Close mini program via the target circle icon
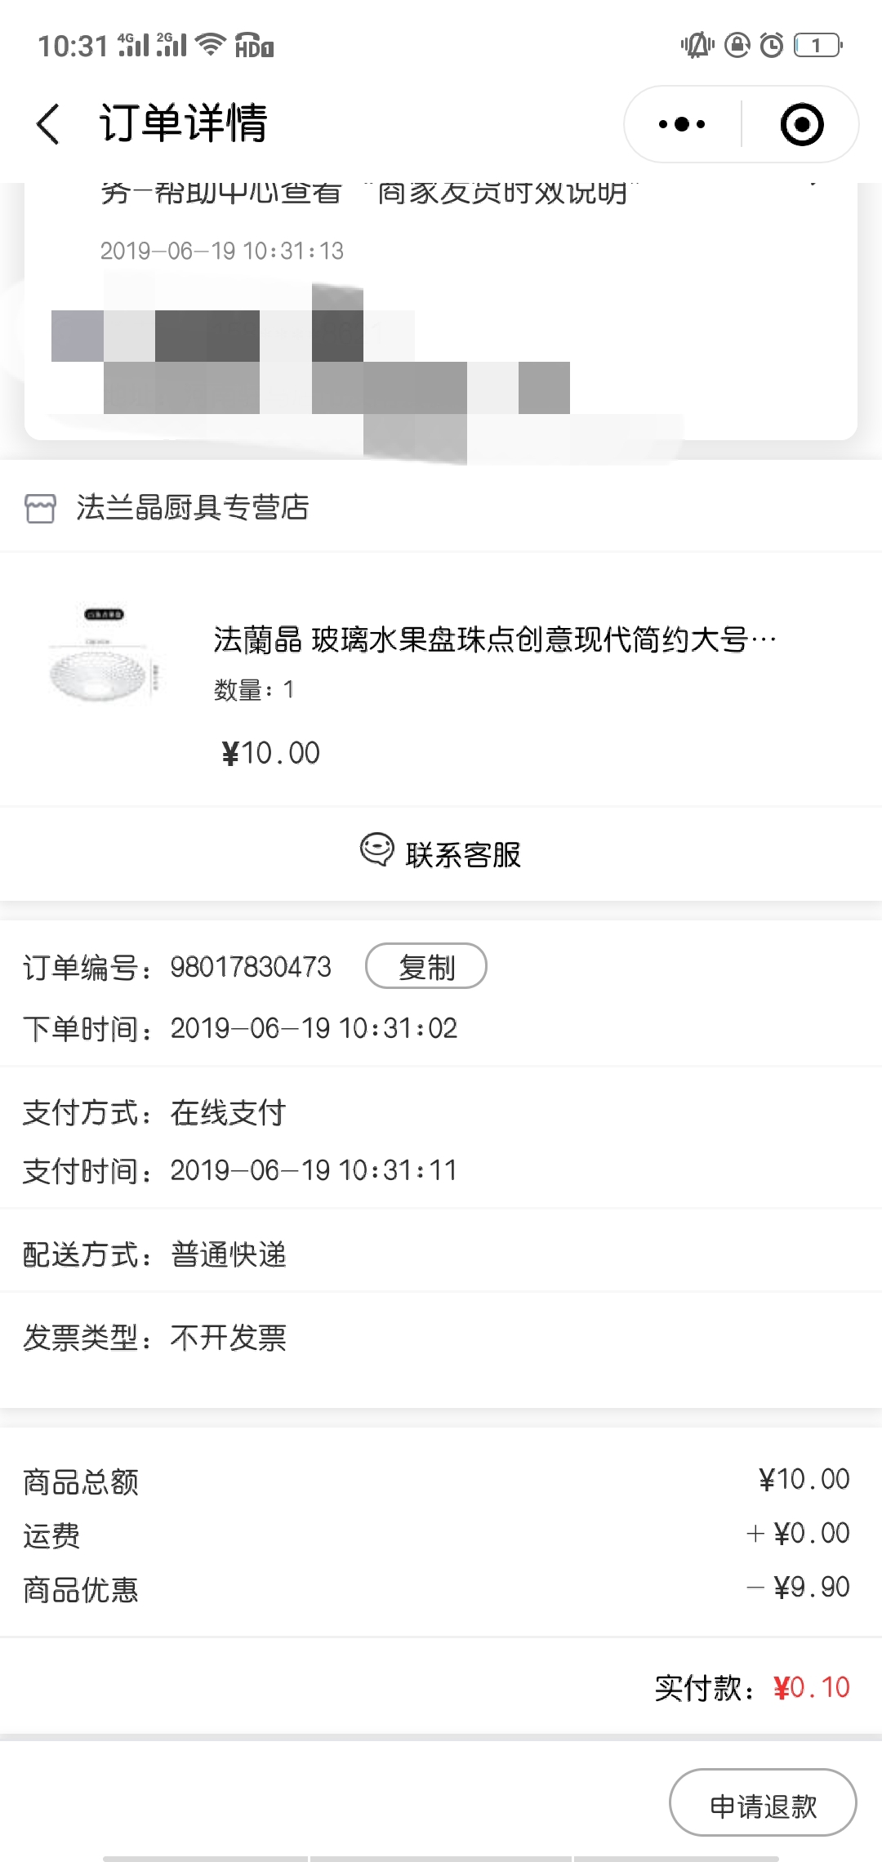The width and height of the screenshot is (882, 1862). (x=801, y=124)
